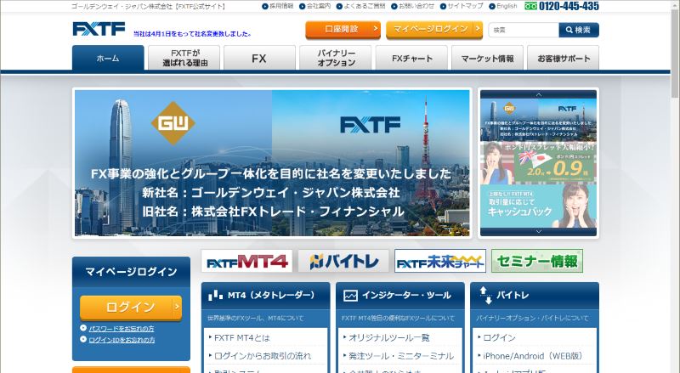
Task: Click オリジナルツール一覧 link
Action: point(389,337)
